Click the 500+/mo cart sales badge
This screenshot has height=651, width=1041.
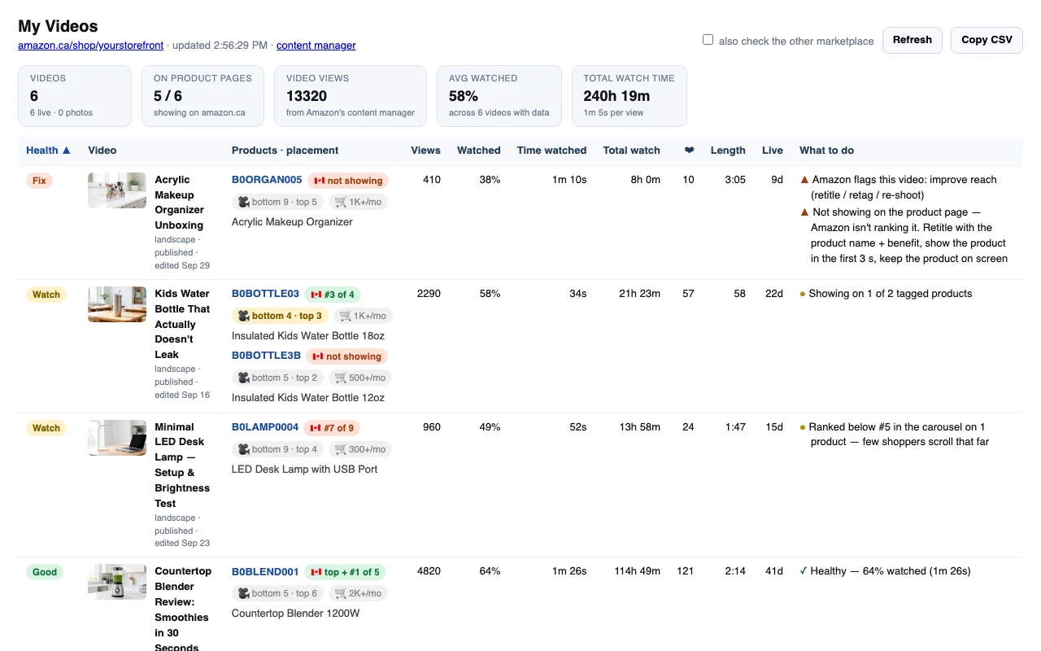(x=360, y=378)
